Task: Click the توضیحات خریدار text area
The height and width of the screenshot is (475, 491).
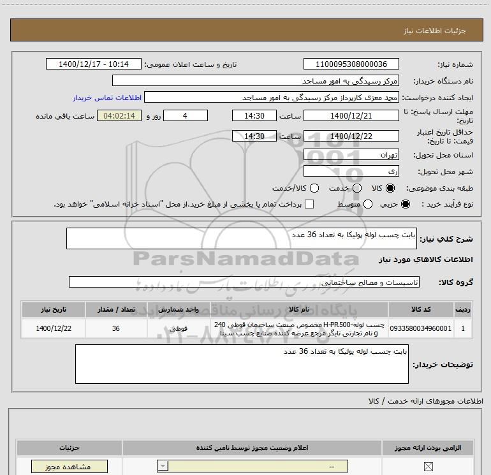Action: pyautogui.click(x=242, y=364)
